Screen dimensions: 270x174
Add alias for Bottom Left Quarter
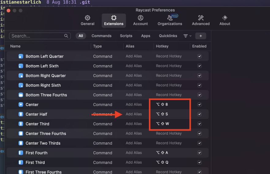coord(134,56)
